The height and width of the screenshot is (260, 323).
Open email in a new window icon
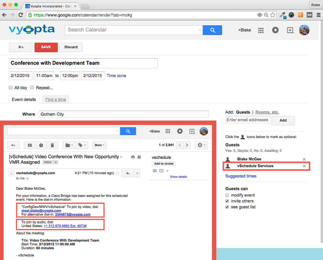[139, 157]
